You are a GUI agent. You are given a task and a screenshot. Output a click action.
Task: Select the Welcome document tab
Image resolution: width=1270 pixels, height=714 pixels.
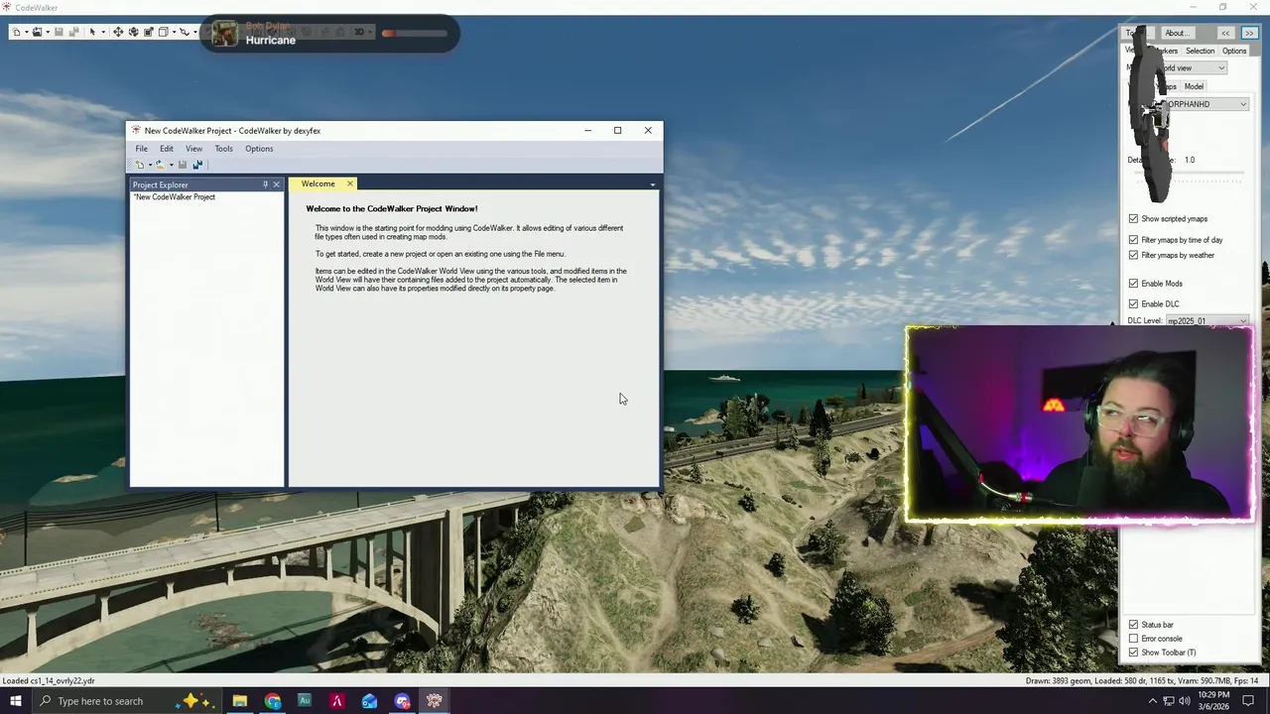click(317, 183)
